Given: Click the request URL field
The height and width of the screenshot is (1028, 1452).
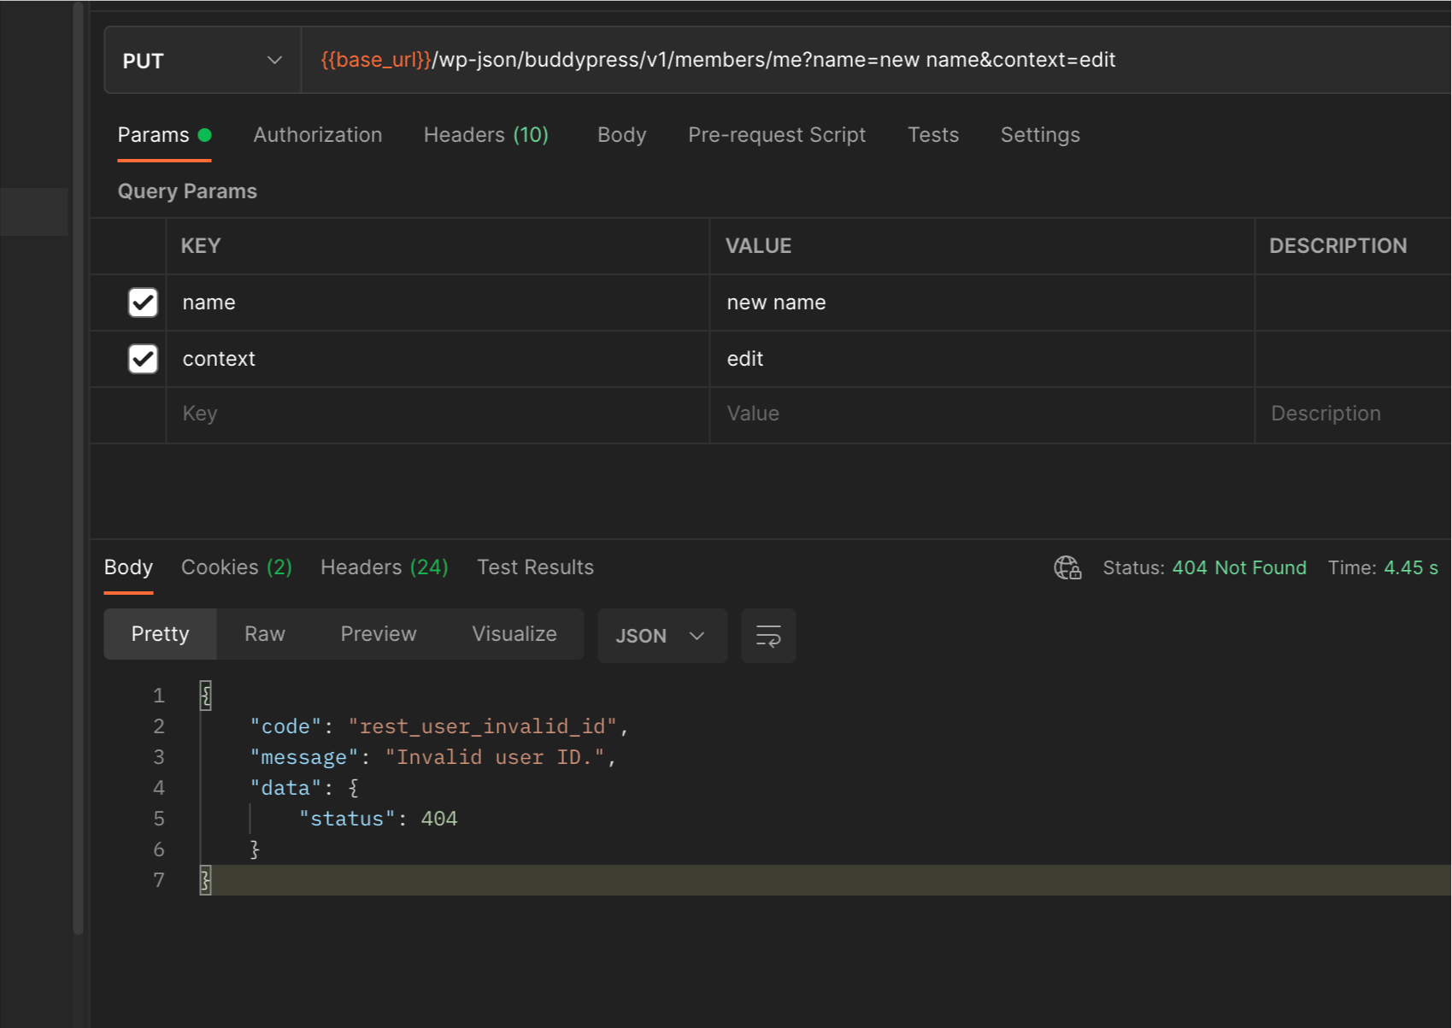Looking at the screenshot, I should coord(876,61).
